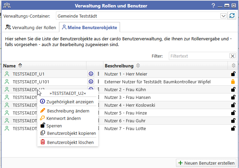The height and width of the screenshot is (168, 239).
Task: Click into the Filtertext input field
Action: tap(199, 56)
